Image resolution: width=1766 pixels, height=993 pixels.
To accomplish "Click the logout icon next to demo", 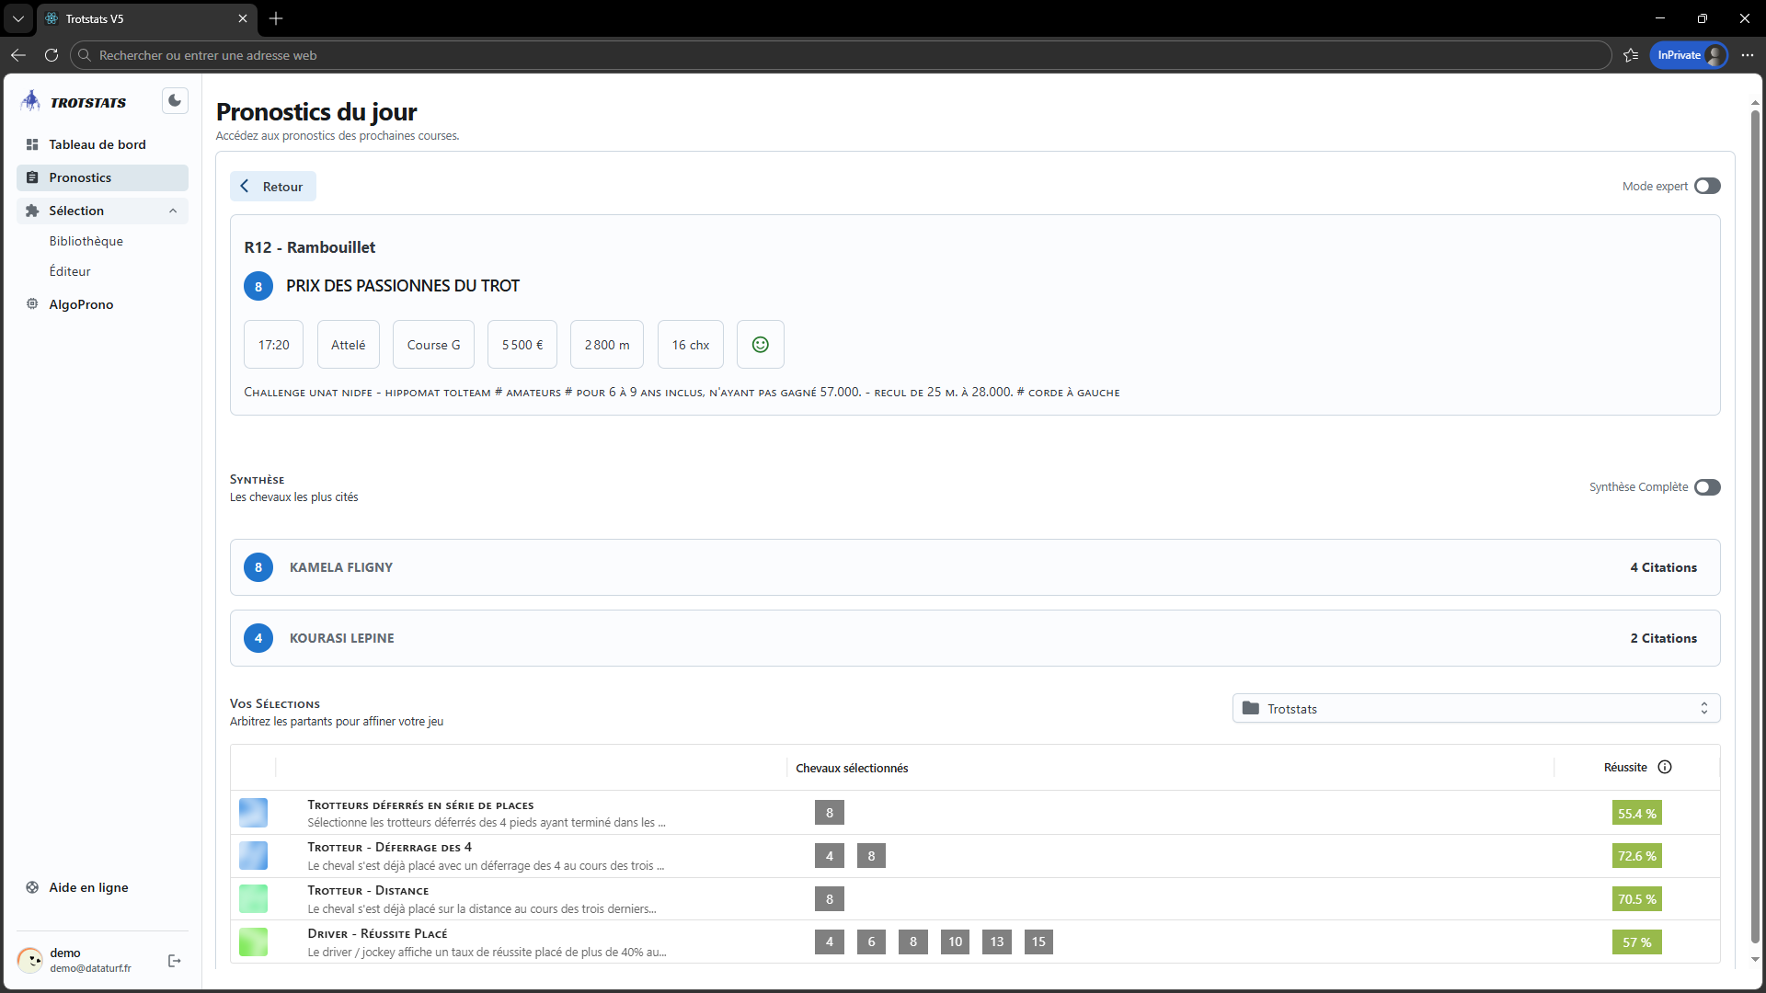I will pyautogui.click(x=175, y=961).
